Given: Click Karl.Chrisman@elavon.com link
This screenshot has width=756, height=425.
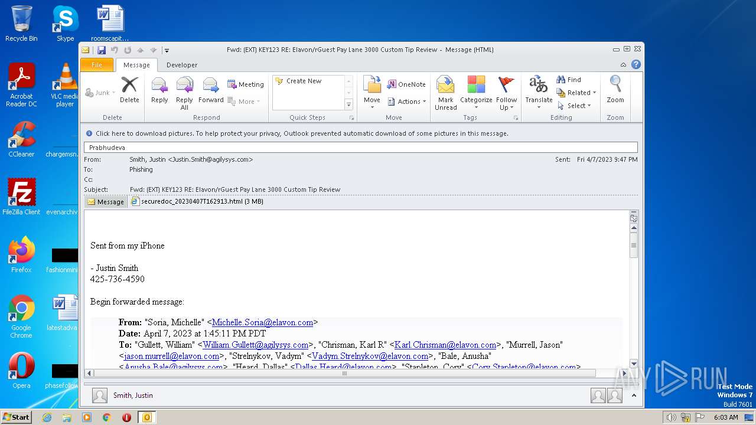Looking at the screenshot, I should click(x=445, y=345).
